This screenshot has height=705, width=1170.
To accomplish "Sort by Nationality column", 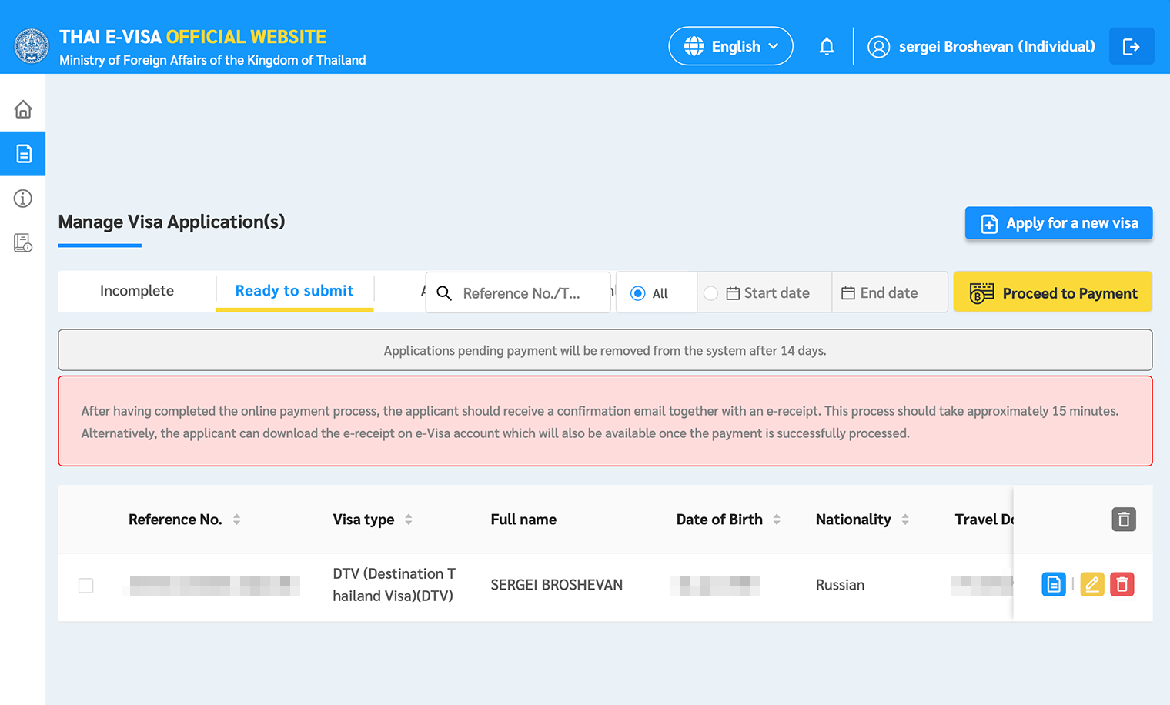I will point(905,520).
